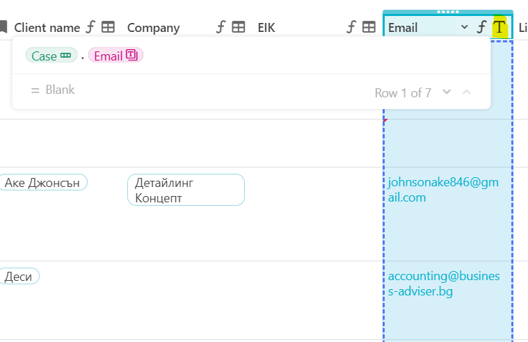Viewport: 528px width, 342px height.
Task: Click the Email token in formula
Action: click(x=115, y=56)
